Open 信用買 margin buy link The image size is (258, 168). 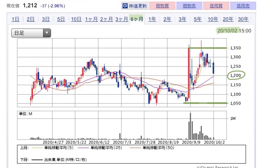pos(216,6)
